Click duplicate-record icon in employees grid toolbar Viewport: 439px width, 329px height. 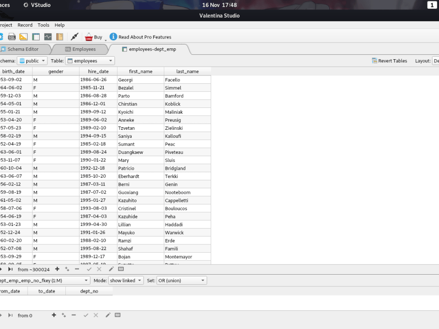coord(67,269)
